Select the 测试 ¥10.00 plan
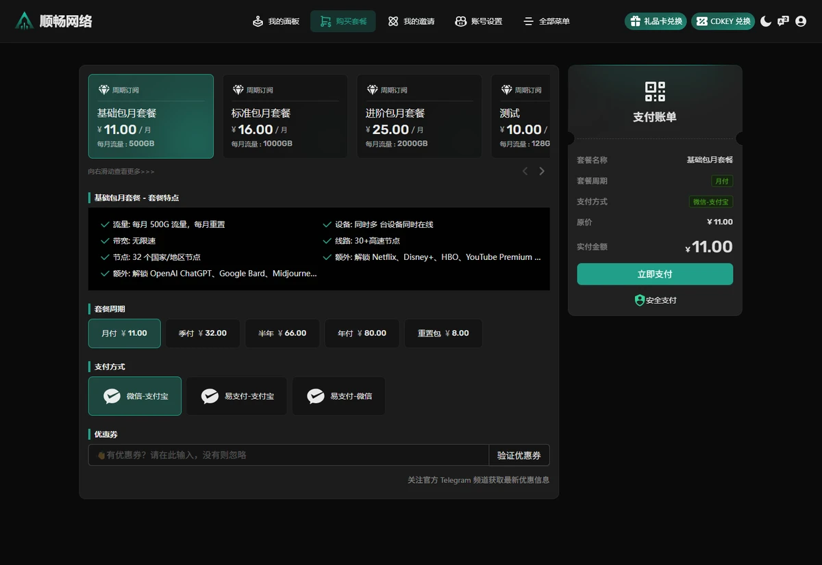Image resolution: width=822 pixels, height=565 pixels. click(x=521, y=116)
